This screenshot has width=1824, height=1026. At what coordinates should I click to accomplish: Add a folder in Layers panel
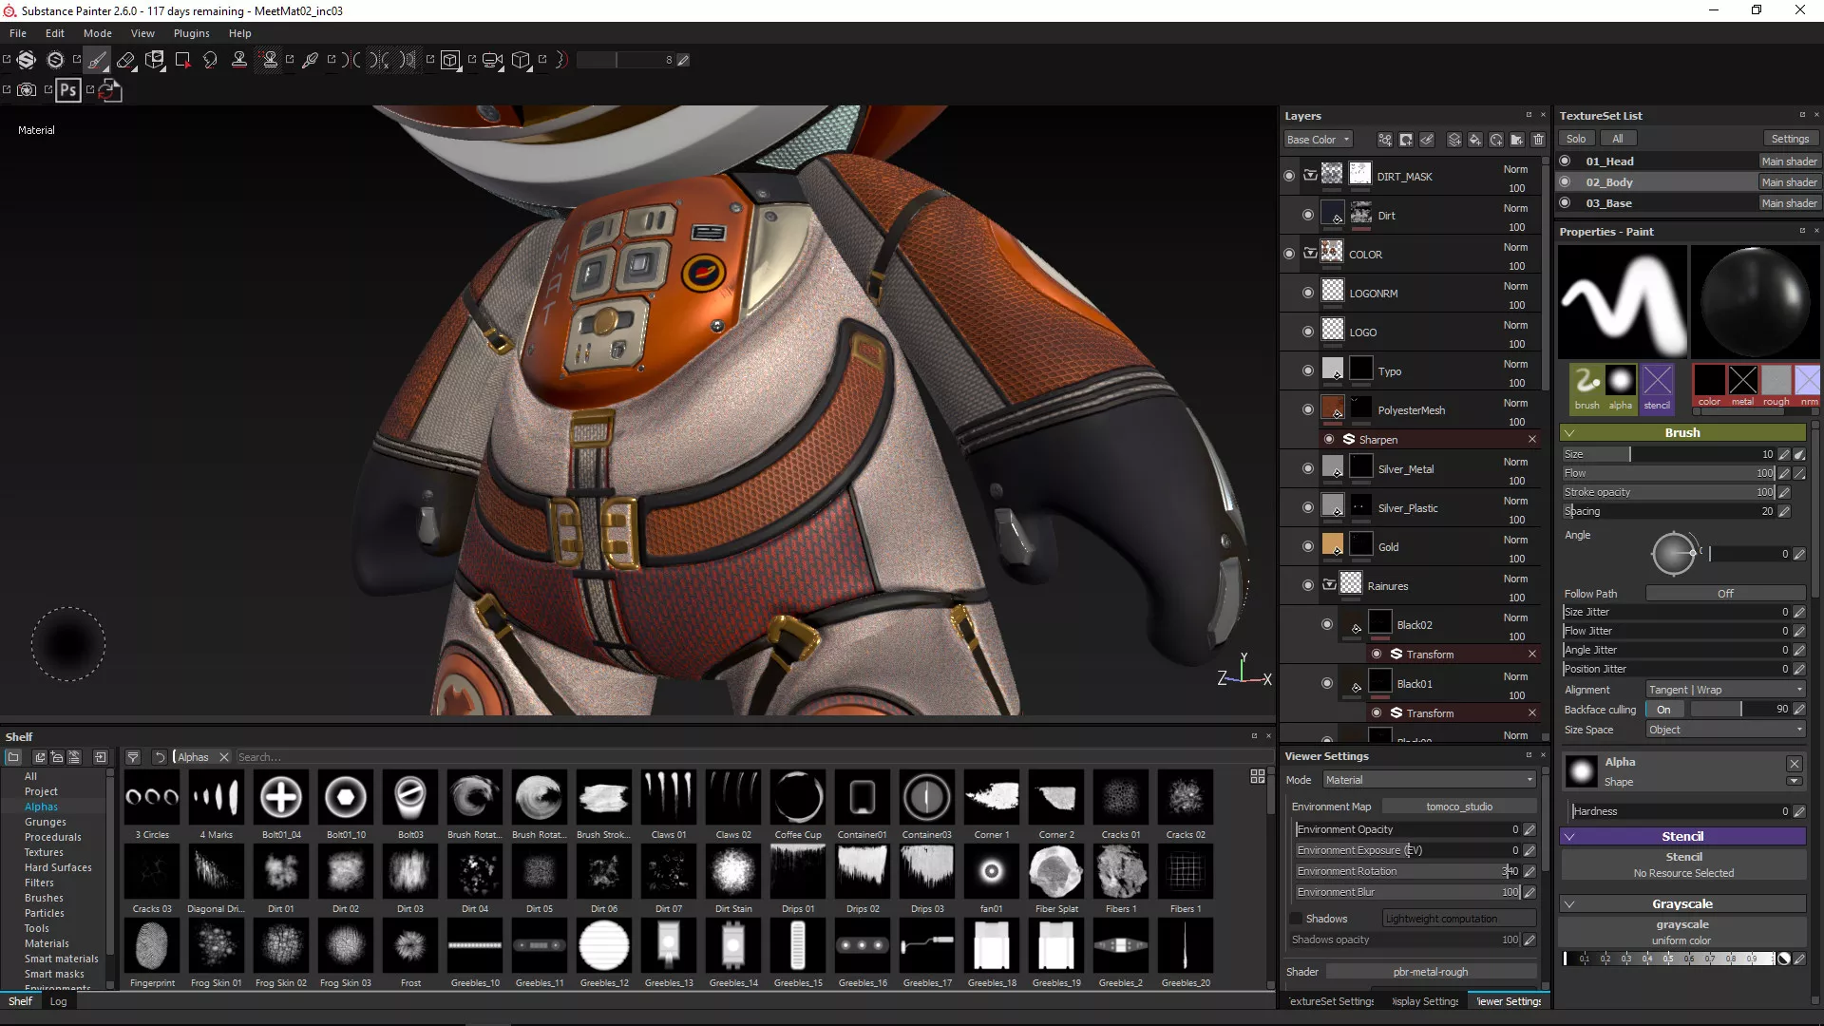tap(1517, 140)
